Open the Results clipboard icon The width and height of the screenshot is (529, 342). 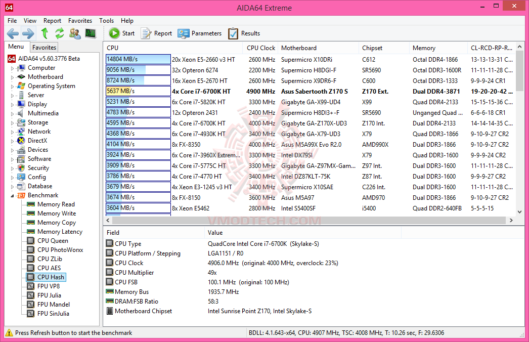[x=244, y=33]
